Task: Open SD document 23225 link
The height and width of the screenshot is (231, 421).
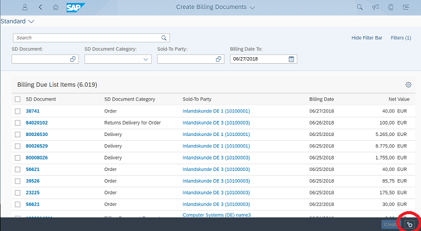Action: (32, 192)
